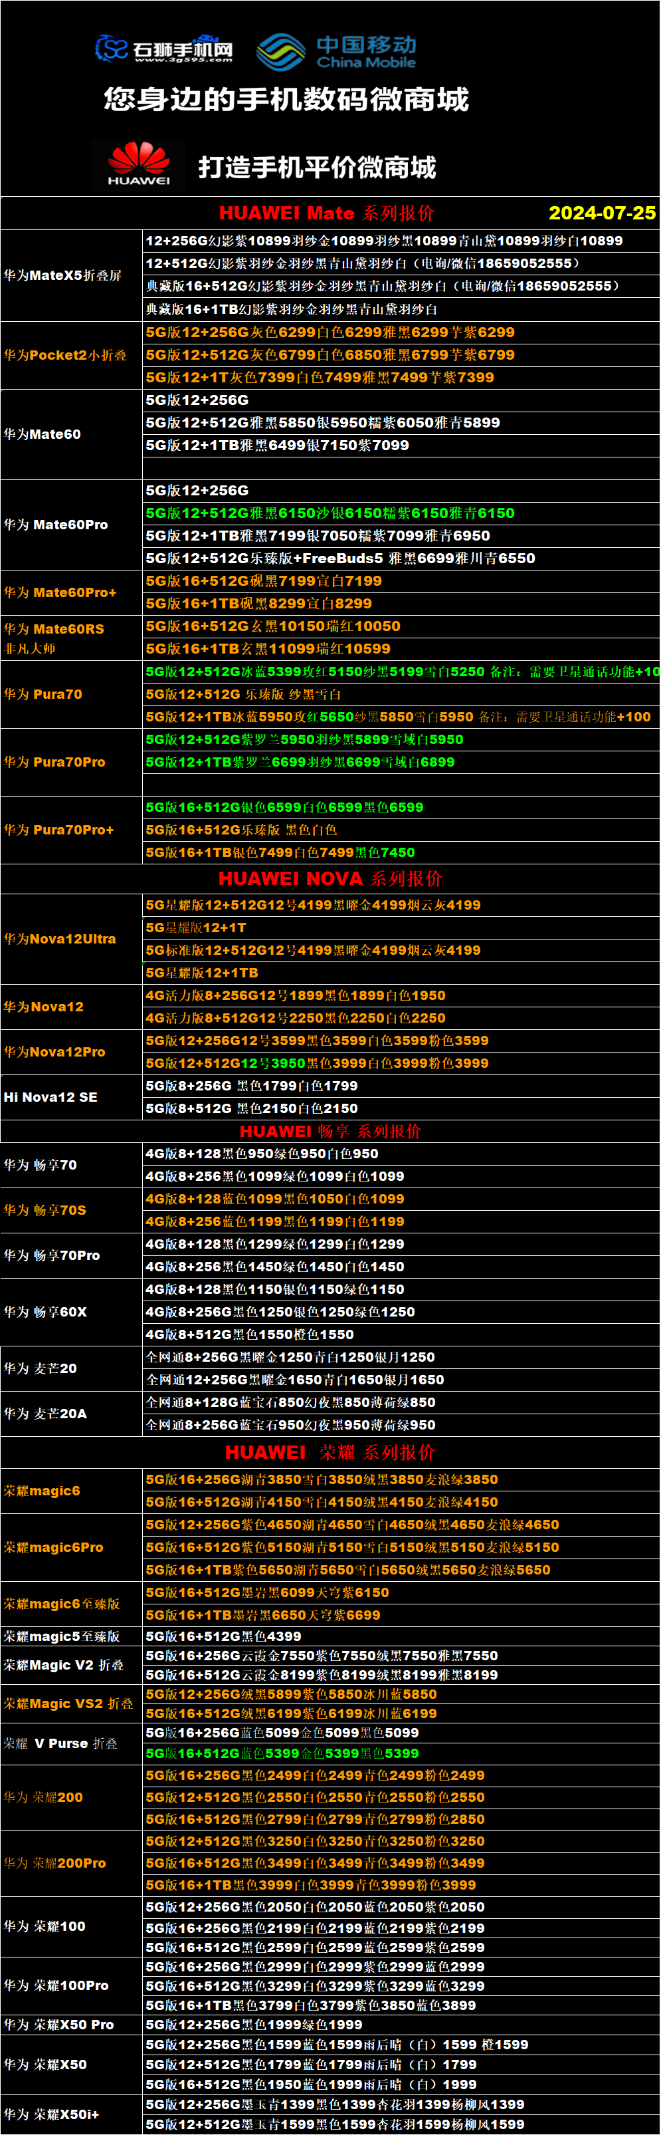The height and width of the screenshot is (2135, 661).
Task: Click the 华为 Mate60Pro label without plus
Action: [56, 525]
